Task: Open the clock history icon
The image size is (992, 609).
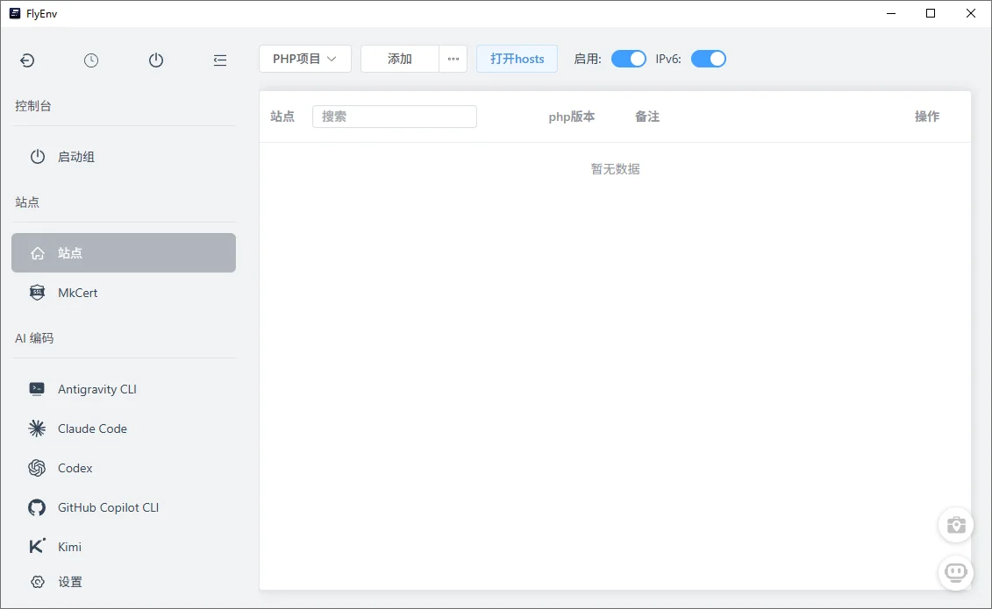Action: (91, 60)
